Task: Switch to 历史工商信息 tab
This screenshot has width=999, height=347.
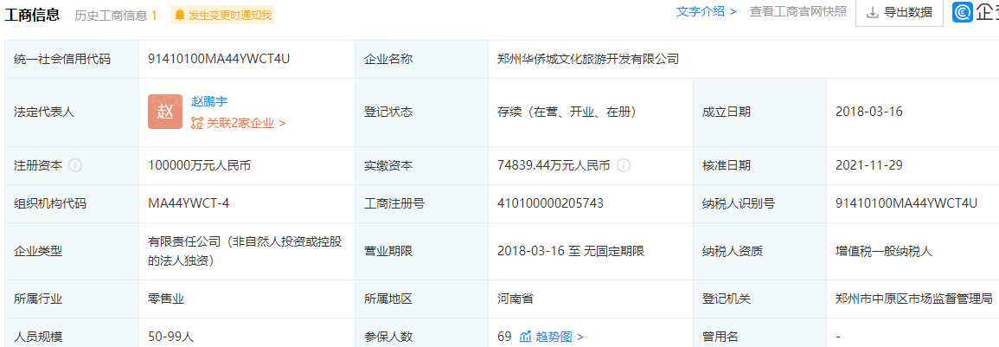Action: (116, 15)
